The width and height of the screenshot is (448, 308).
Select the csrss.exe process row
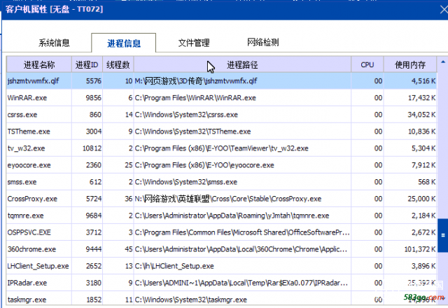(22, 115)
